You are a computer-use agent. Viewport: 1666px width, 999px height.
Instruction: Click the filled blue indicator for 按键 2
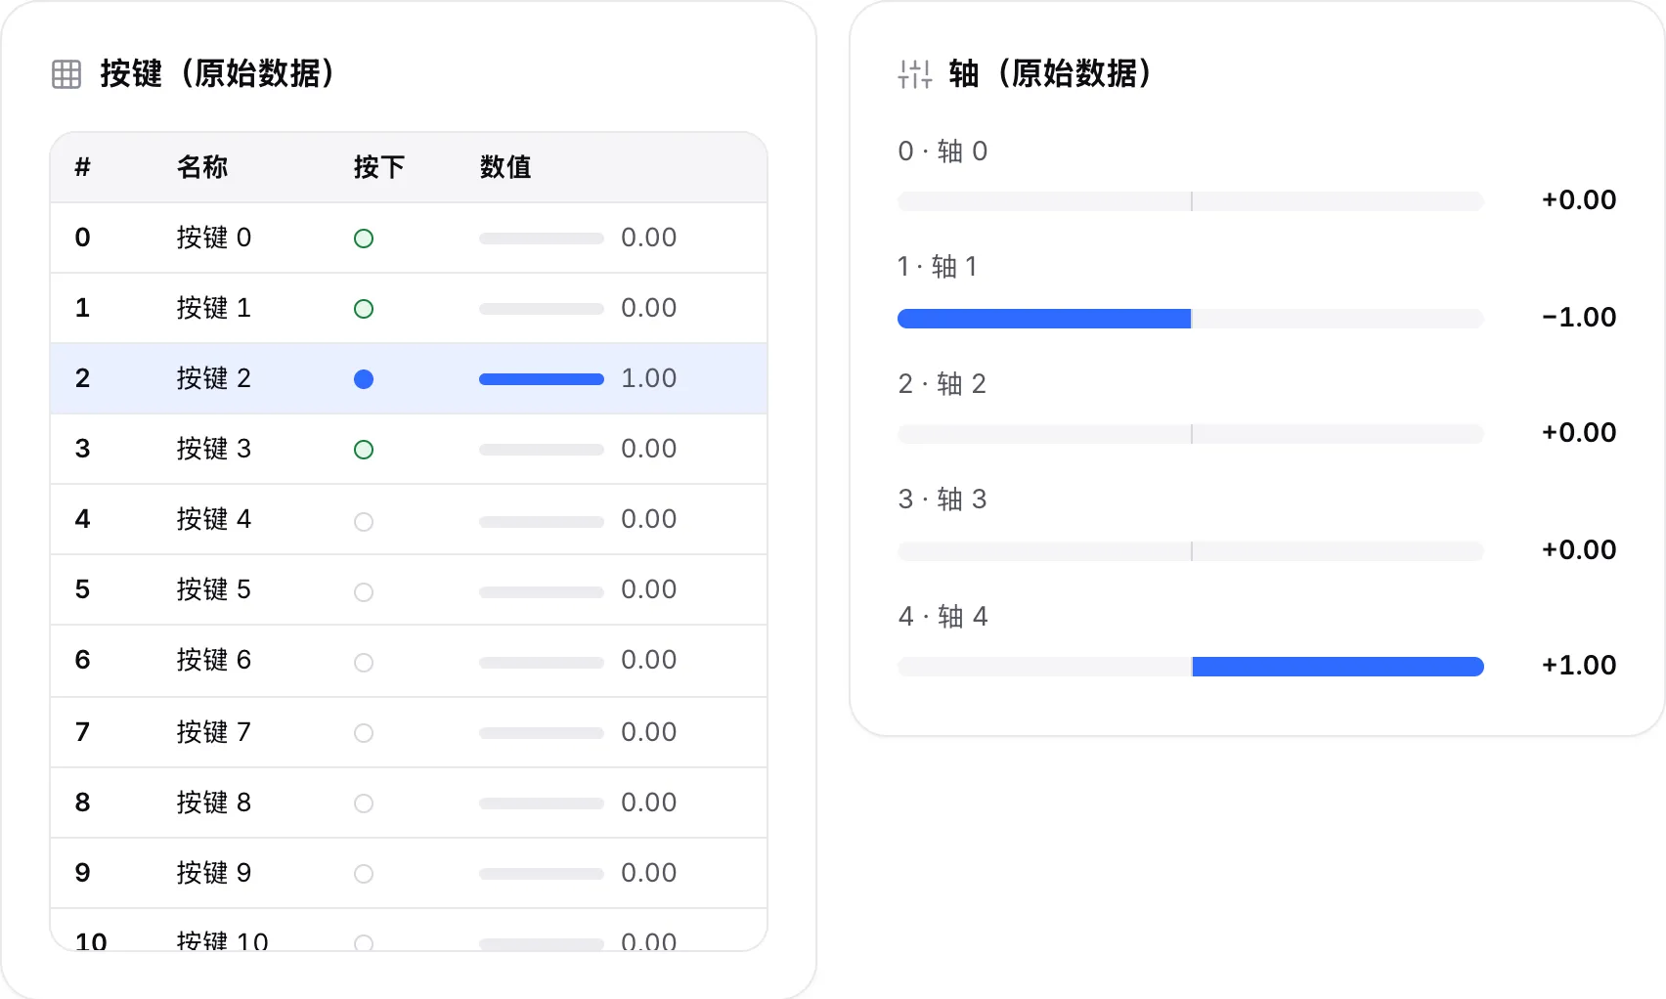click(364, 379)
